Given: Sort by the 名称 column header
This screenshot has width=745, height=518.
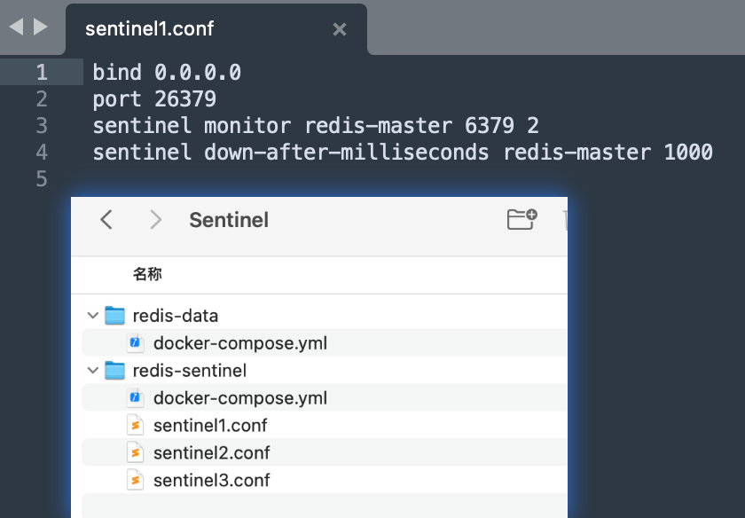Looking at the screenshot, I should click(147, 274).
